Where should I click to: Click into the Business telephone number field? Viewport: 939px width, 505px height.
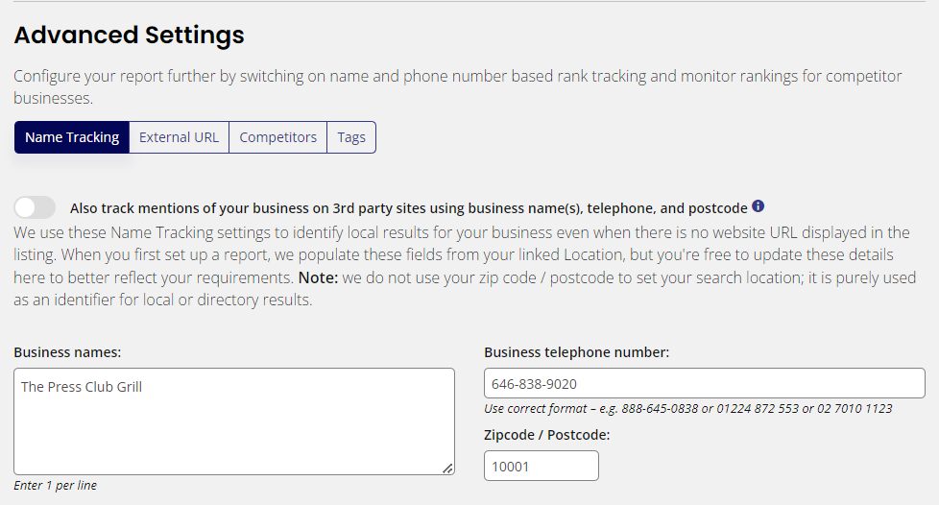click(705, 383)
